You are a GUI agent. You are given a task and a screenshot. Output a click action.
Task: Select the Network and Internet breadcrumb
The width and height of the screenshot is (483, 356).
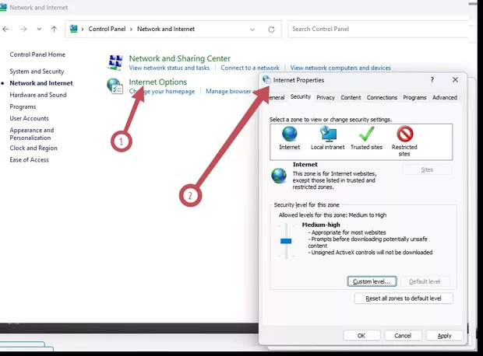point(166,29)
